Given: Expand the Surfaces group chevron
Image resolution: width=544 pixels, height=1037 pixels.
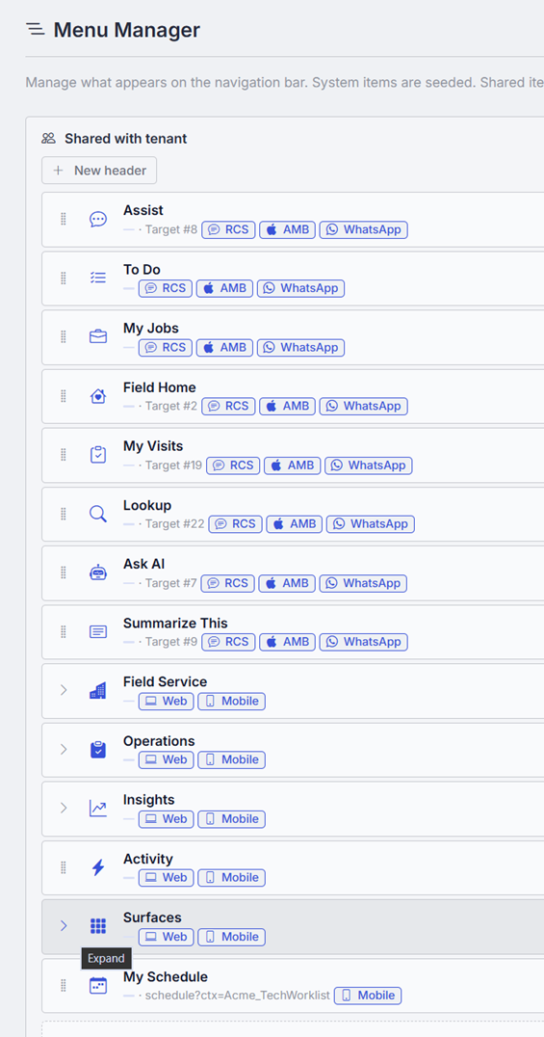Looking at the screenshot, I should point(64,926).
